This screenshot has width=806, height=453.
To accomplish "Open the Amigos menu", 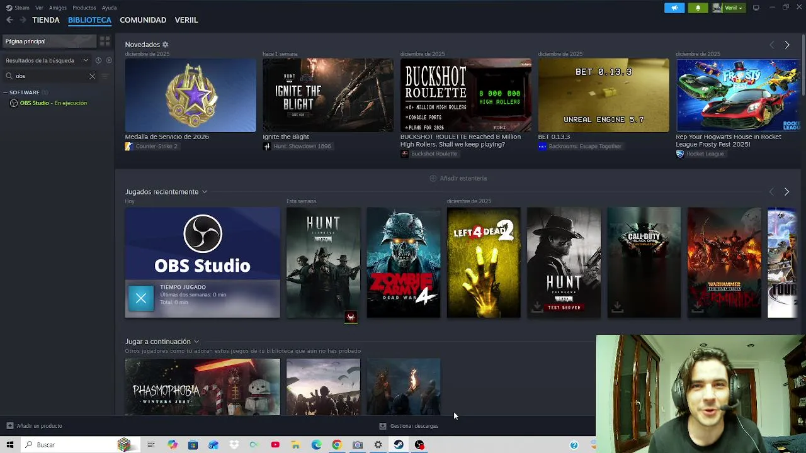I will 58,8.
